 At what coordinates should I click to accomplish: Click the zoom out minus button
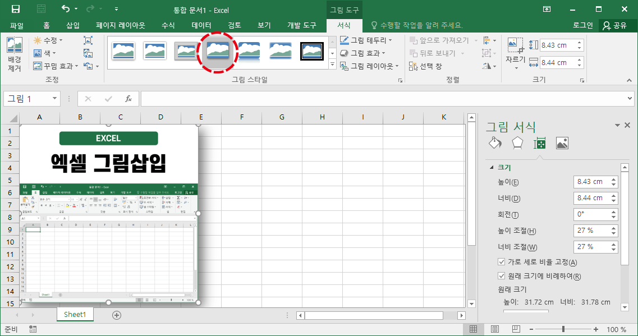point(531,329)
